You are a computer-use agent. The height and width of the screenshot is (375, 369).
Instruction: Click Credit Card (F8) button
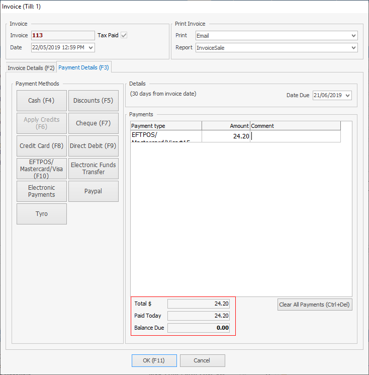[x=42, y=146]
